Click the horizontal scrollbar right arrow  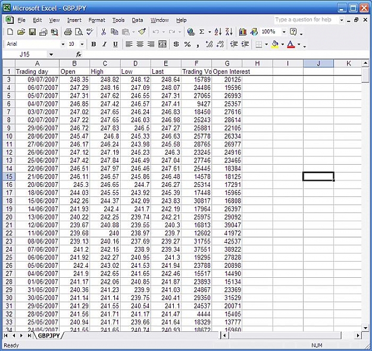[358, 336]
